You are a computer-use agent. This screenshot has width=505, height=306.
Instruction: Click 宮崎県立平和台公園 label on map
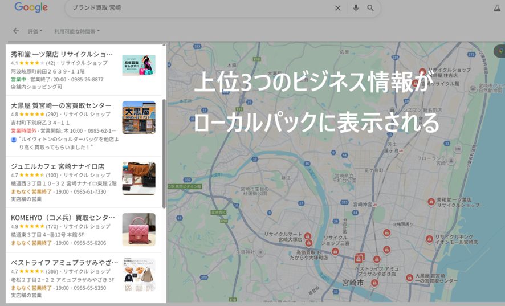tap(345, 178)
